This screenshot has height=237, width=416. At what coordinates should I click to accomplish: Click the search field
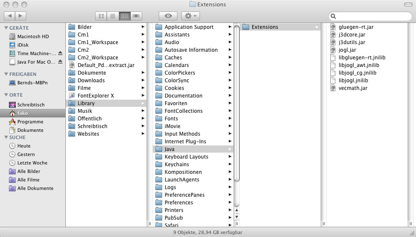tap(370, 16)
